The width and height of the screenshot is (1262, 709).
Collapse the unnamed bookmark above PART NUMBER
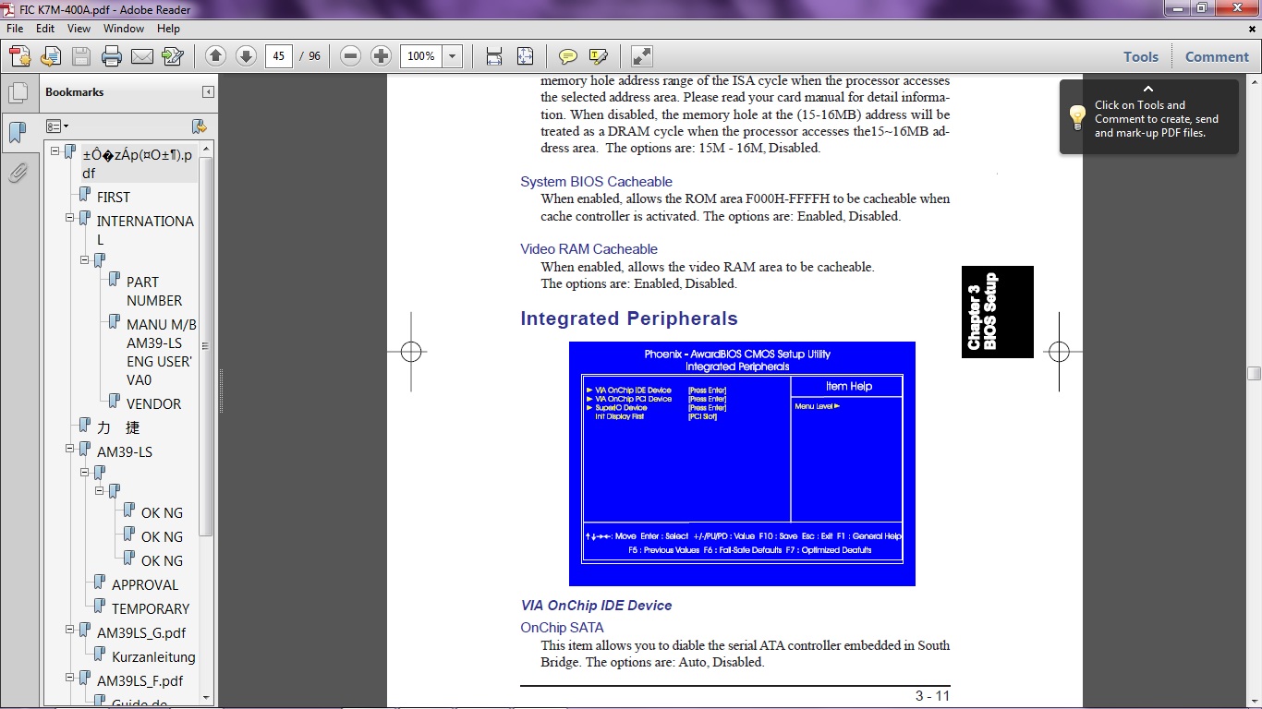[x=85, y=260]
